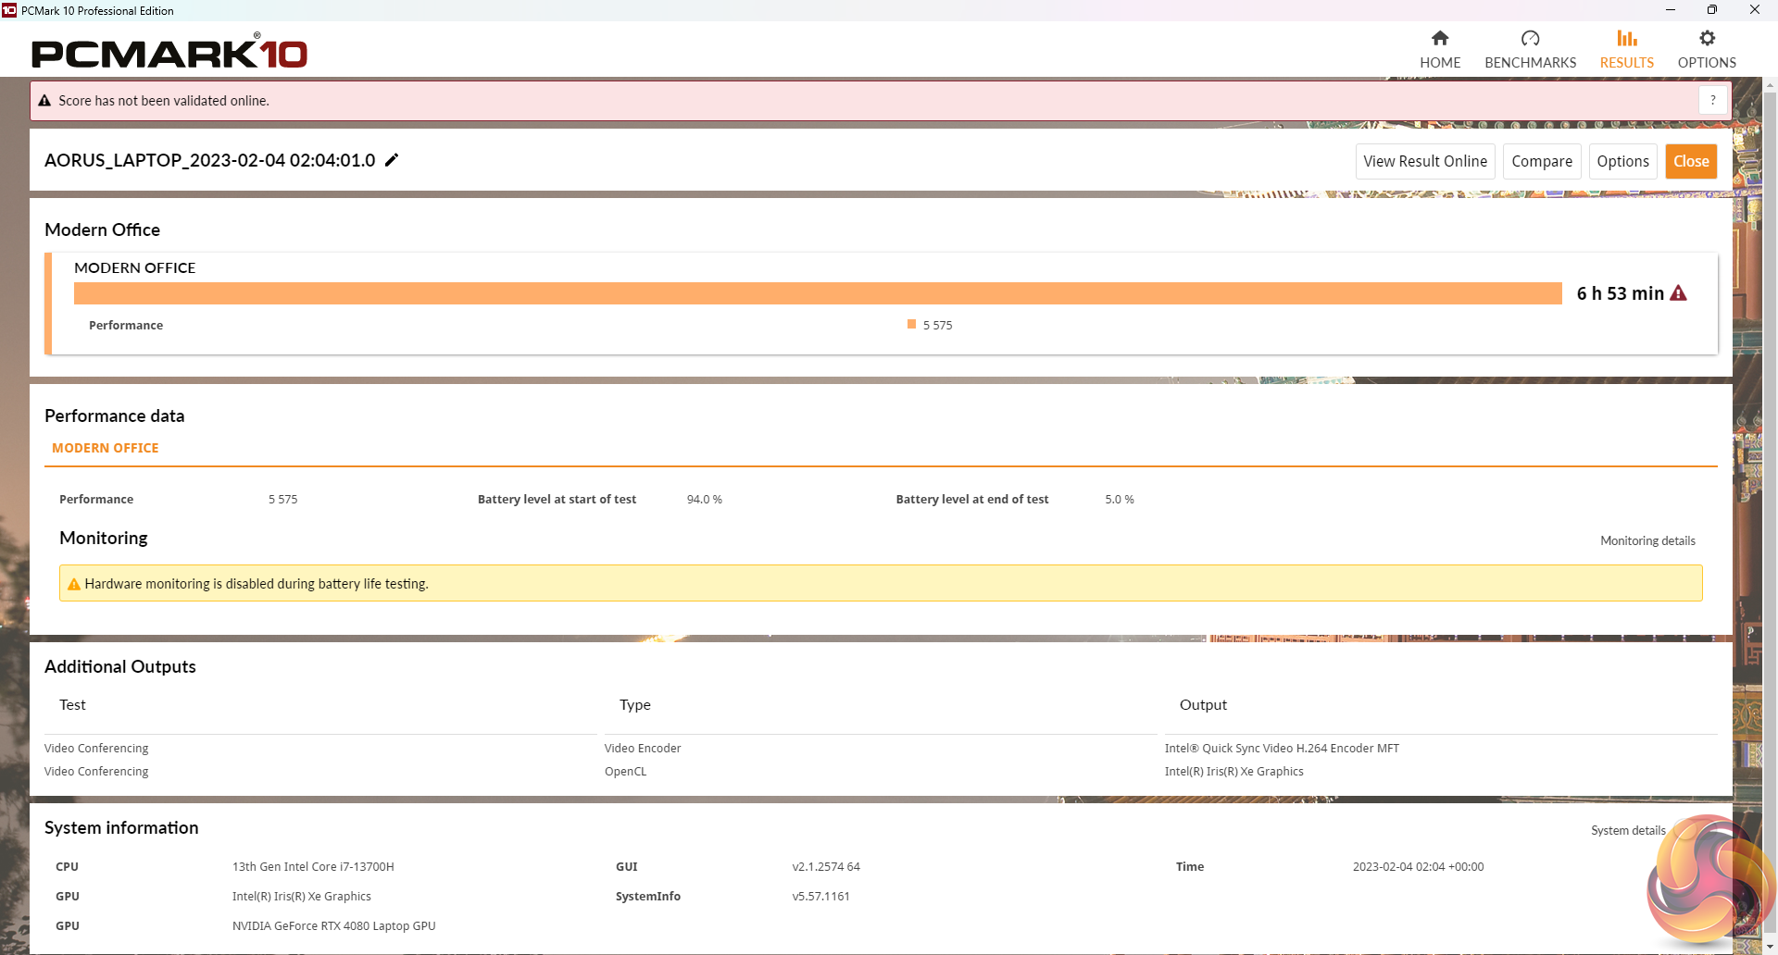This screenshot has width=1778, height=955.
Task: Click the hardware monitoring warning icon
Action: click(x=74, y=584)
